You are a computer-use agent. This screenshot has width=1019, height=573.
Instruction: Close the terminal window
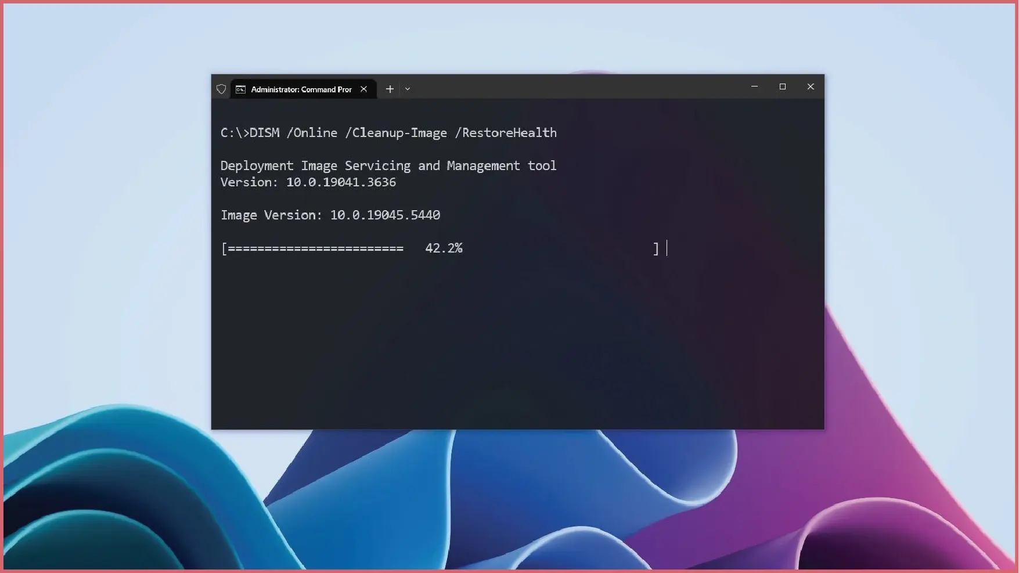tap(811, 87)
